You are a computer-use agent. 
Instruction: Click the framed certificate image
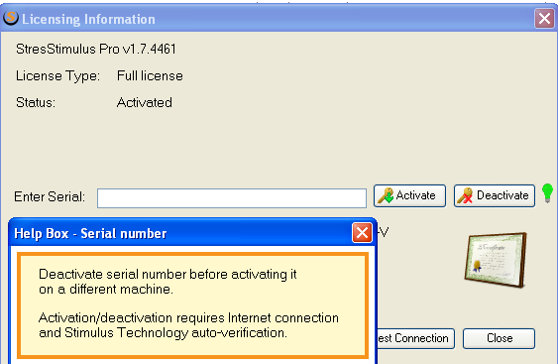point(496,260)
